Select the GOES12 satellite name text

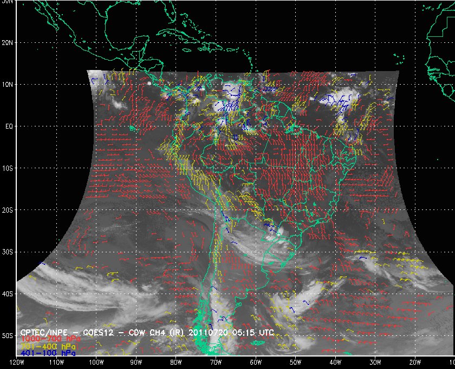point(98,332)
